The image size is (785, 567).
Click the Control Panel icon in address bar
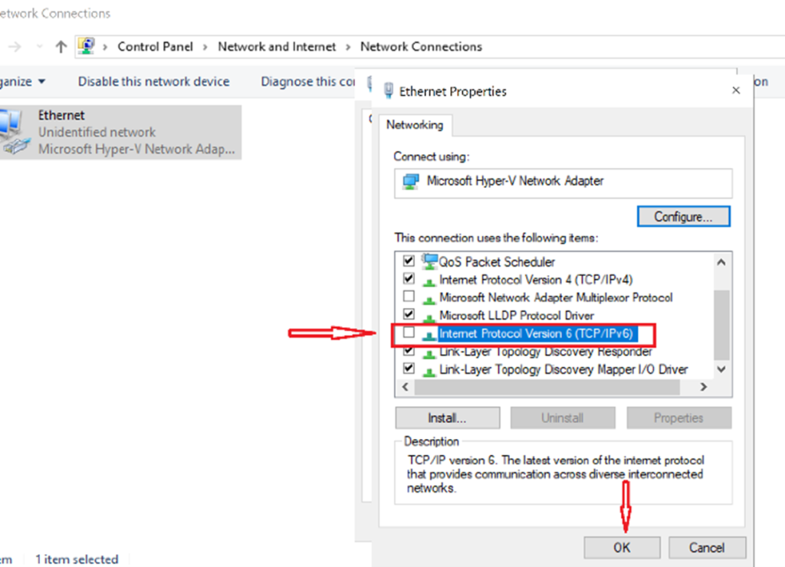click(x=87, y=46)
